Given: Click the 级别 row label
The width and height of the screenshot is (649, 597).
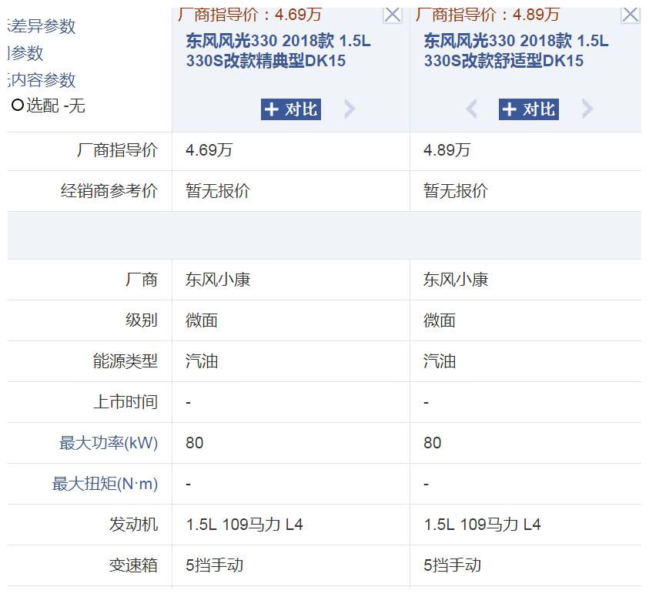Looking at the screenshot, I should (142, 320).
